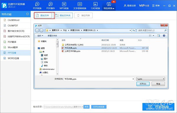177x113 pixels.
Task: Select WORD压缩 in the sidebar
Action: 15,58
